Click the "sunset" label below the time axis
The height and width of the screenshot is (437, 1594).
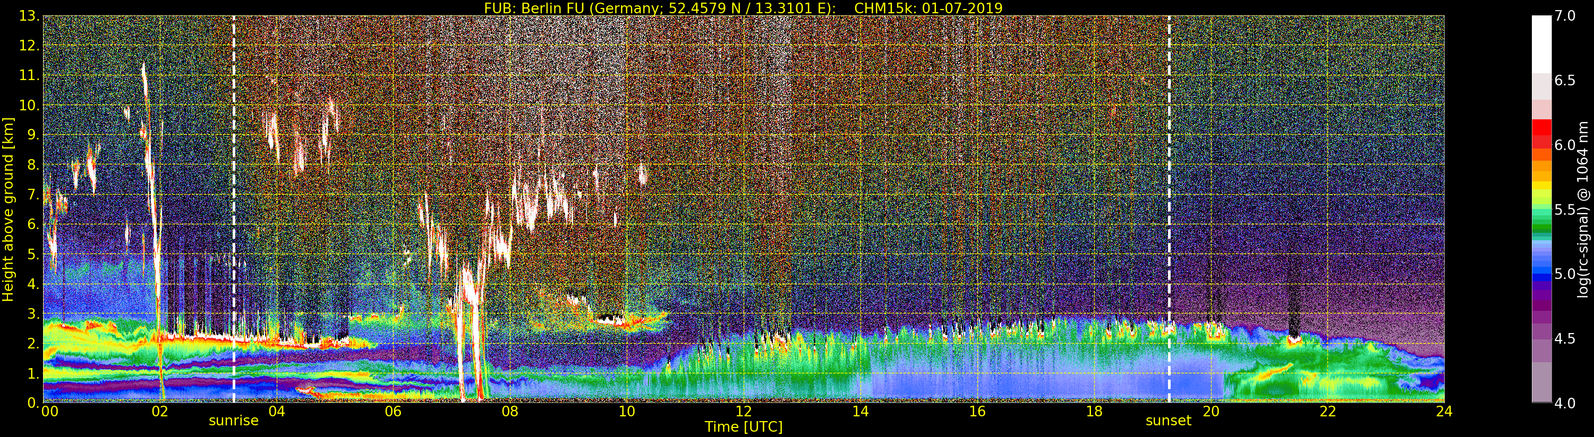(1168, 421)
